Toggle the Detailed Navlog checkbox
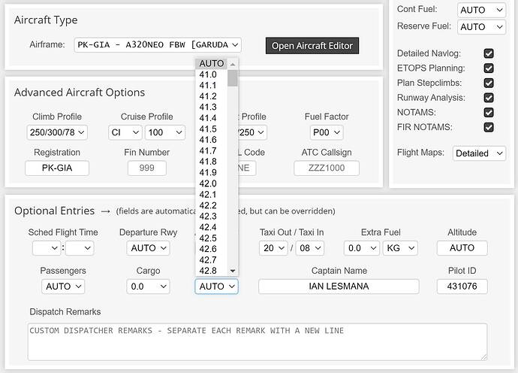 (x=489, y=53)
